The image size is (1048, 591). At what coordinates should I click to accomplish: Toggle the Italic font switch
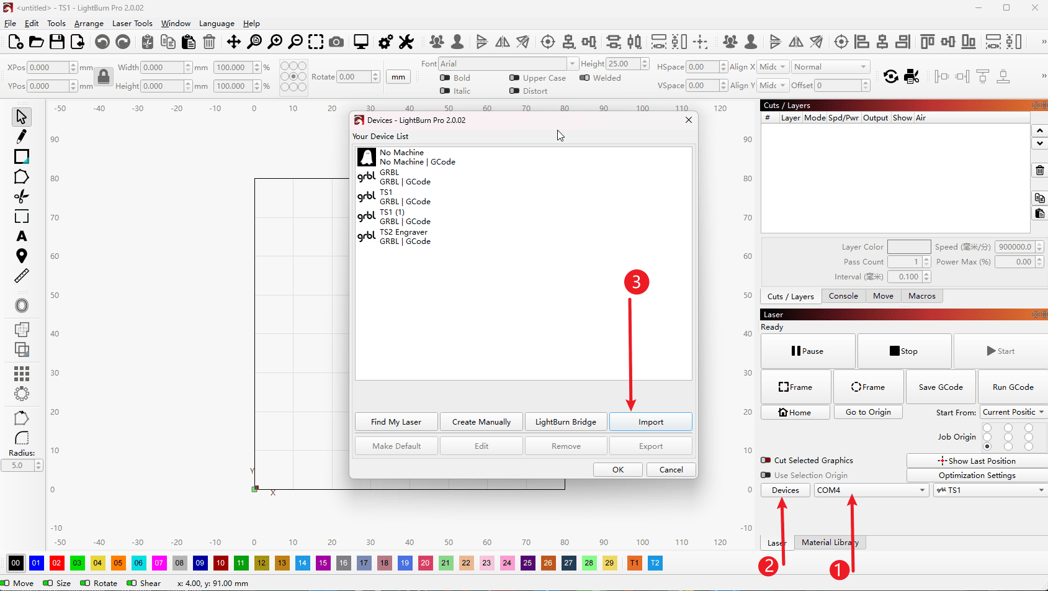445,91
